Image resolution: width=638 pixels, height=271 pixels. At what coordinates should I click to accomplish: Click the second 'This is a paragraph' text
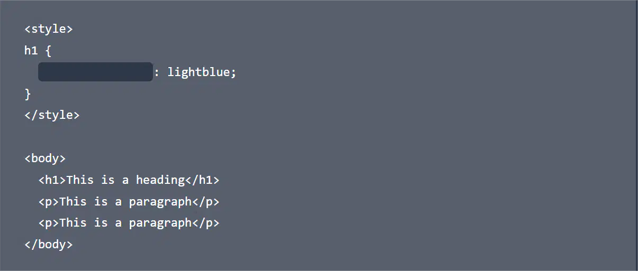125,223
